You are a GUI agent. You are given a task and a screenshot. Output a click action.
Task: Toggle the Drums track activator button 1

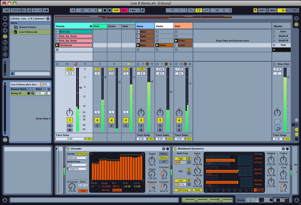(x=70, y=120)
